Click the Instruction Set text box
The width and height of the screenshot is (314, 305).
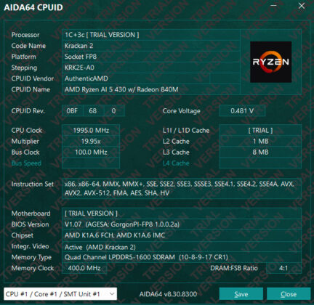pyautogui.click(x=182, y=189)
